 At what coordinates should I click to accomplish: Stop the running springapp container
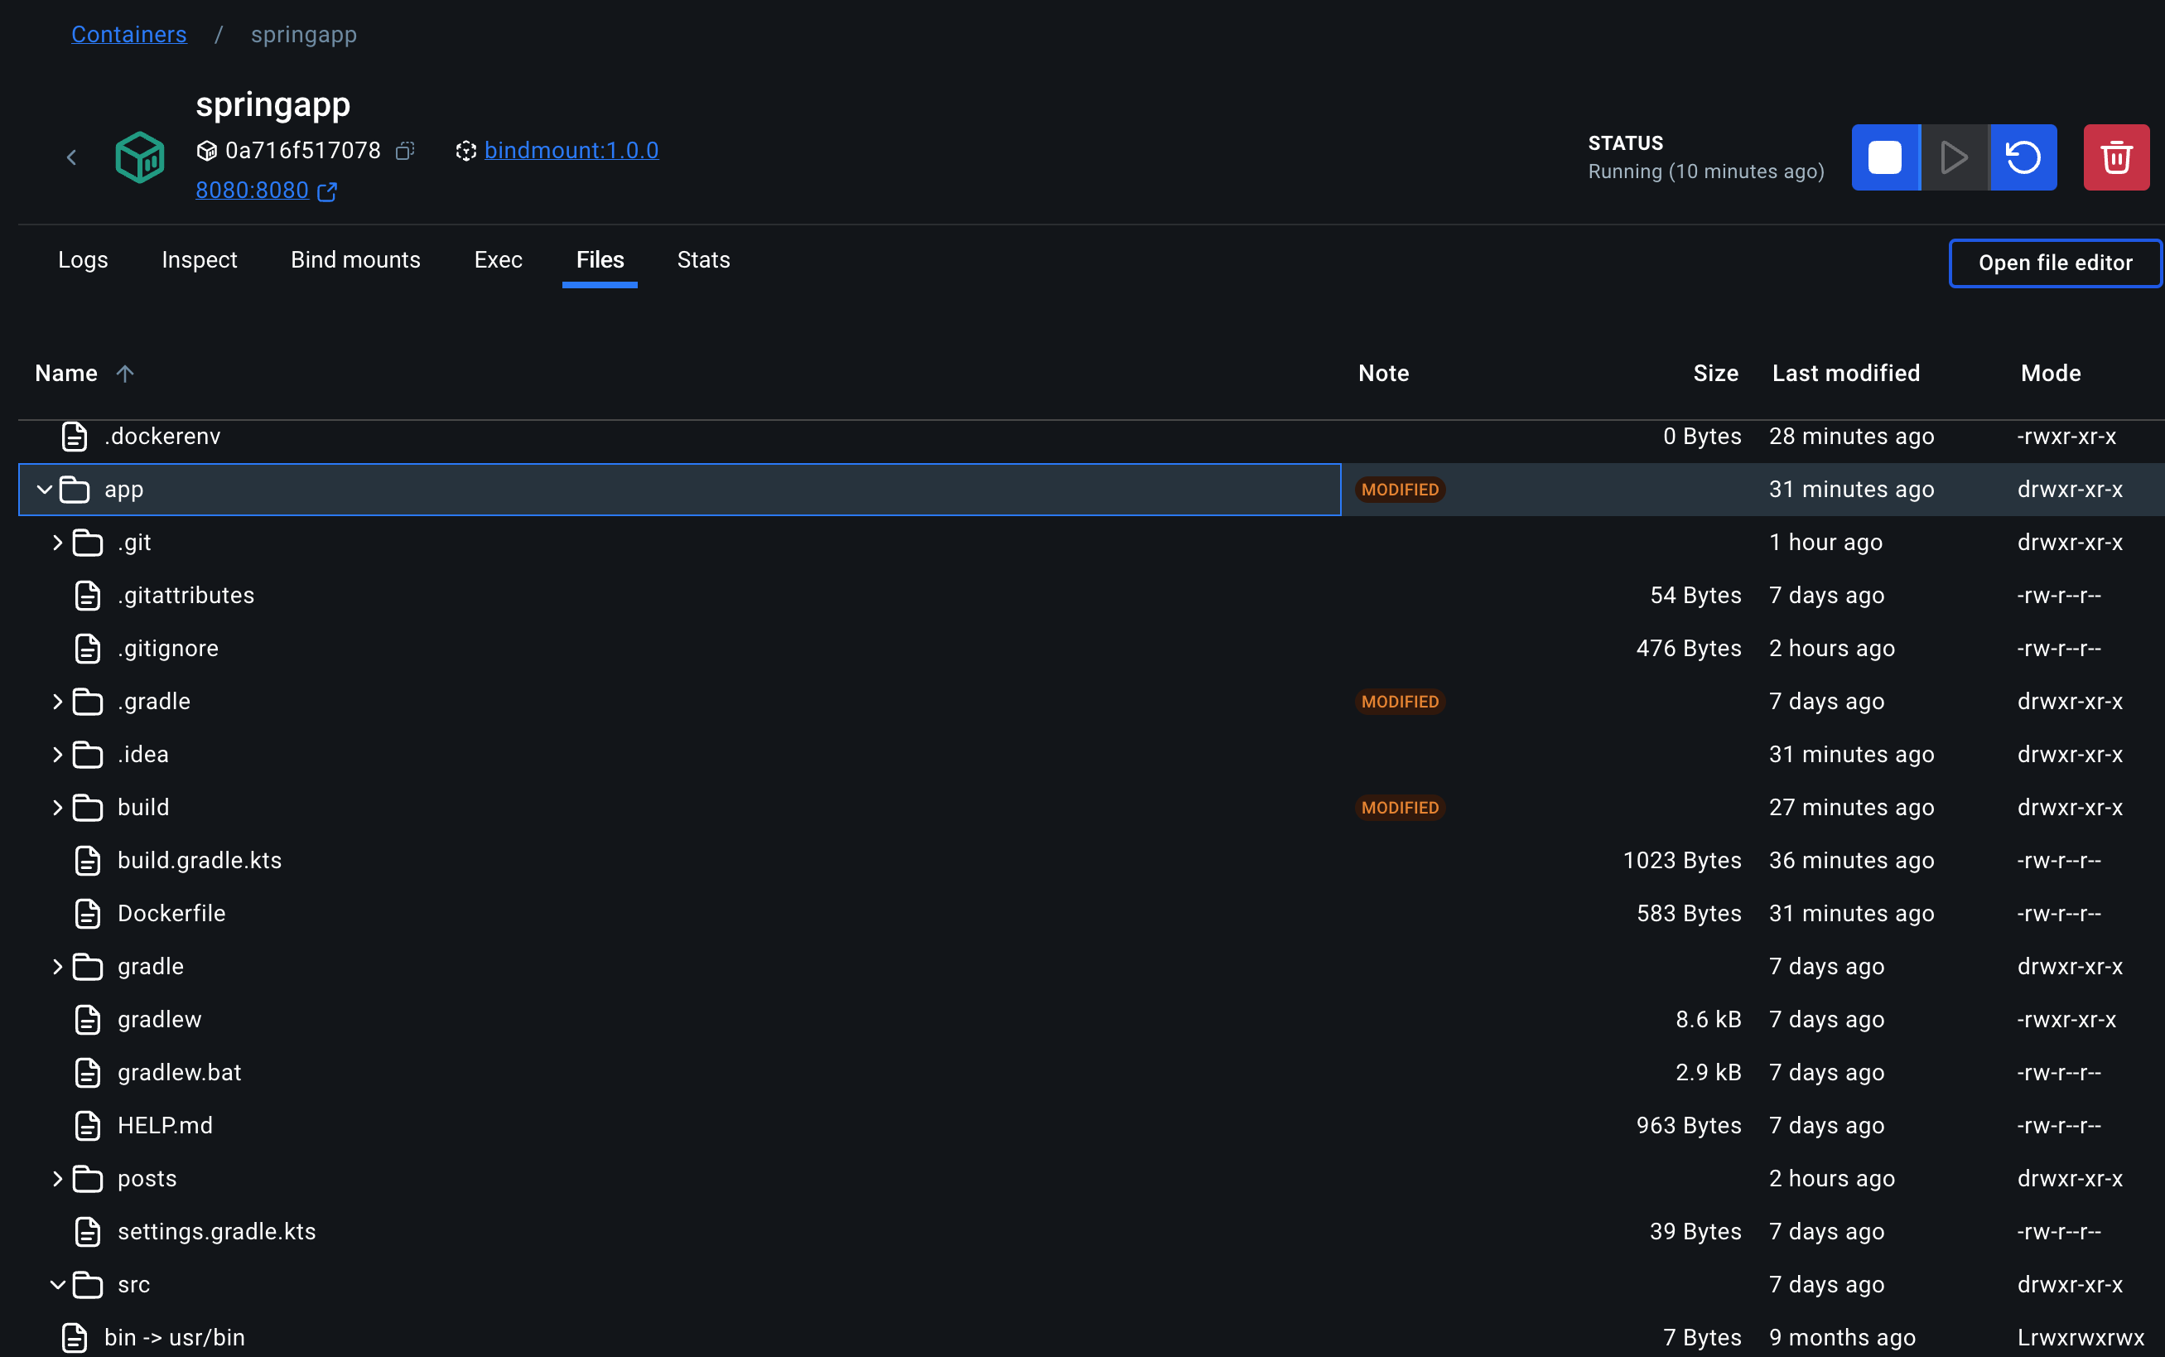pyautogui.click(x=1884, y=157)
